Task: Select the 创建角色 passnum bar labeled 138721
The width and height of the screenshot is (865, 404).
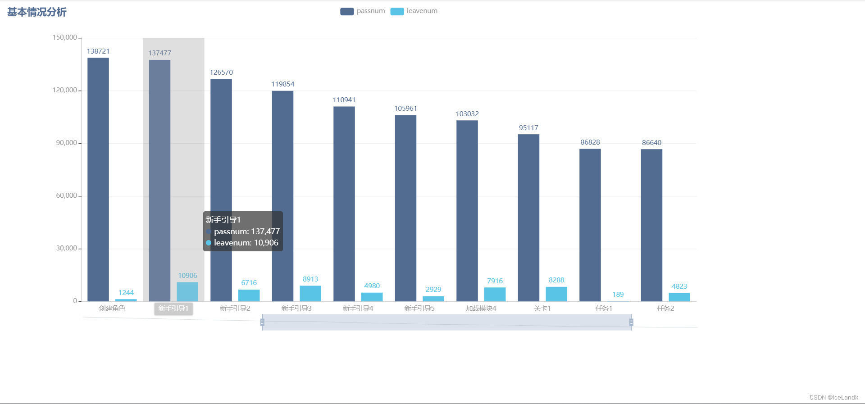Action: 98,179
